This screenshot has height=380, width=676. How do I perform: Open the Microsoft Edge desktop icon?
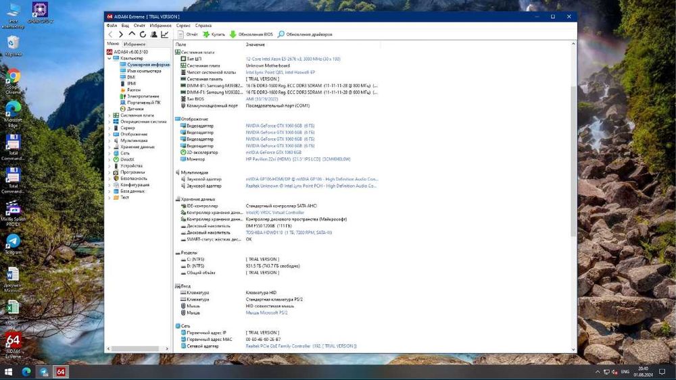[14, 114]
